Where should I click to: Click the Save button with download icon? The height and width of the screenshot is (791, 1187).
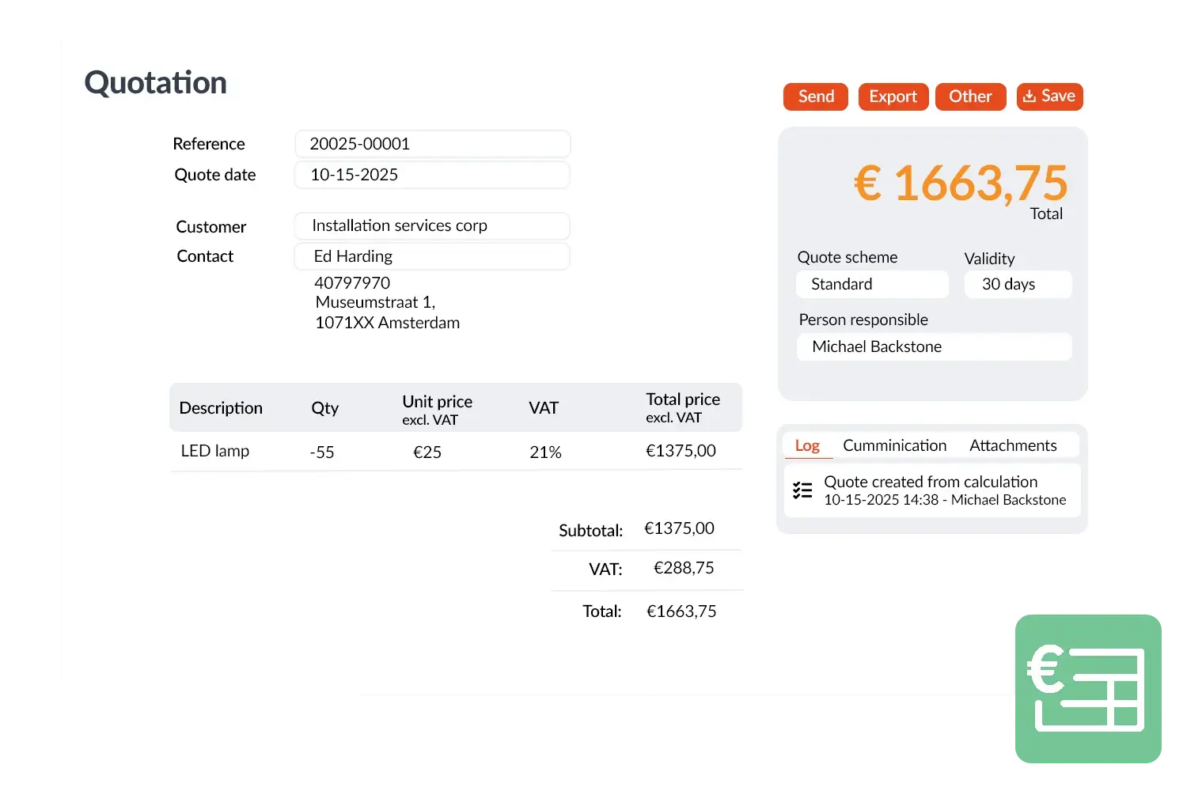(x=1049, y=97)
